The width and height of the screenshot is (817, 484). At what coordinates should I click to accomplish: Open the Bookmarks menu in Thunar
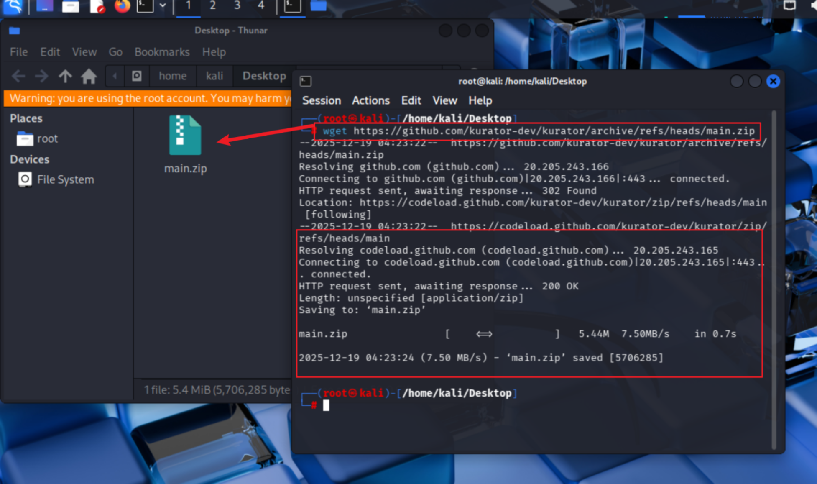point(162,52)
